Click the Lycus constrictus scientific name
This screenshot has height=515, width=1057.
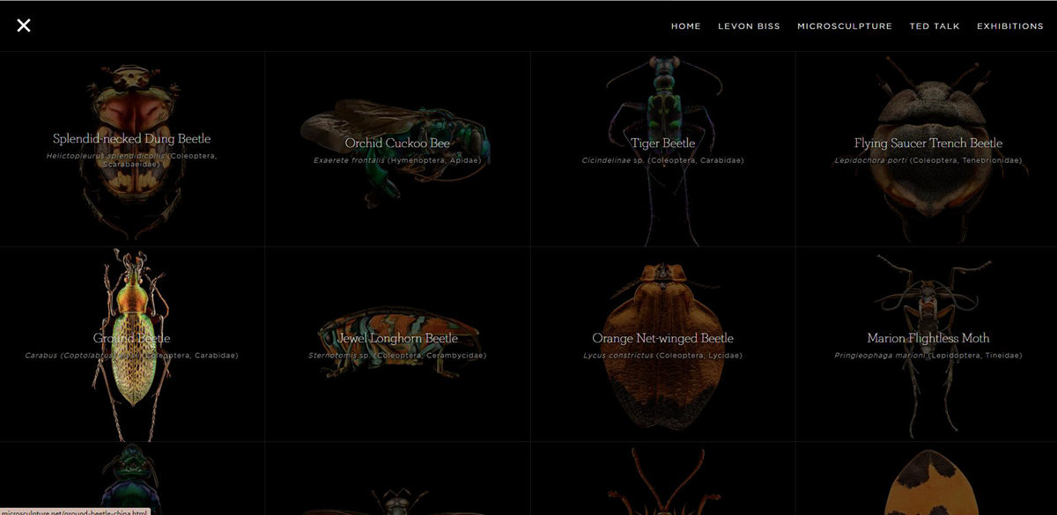pos(618,356)
